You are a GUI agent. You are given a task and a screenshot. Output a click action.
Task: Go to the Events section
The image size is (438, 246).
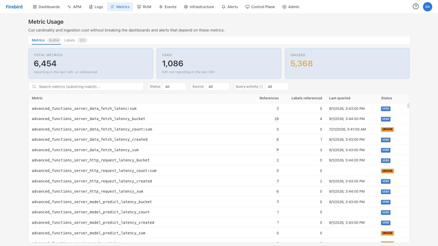[x=168, y=7]
